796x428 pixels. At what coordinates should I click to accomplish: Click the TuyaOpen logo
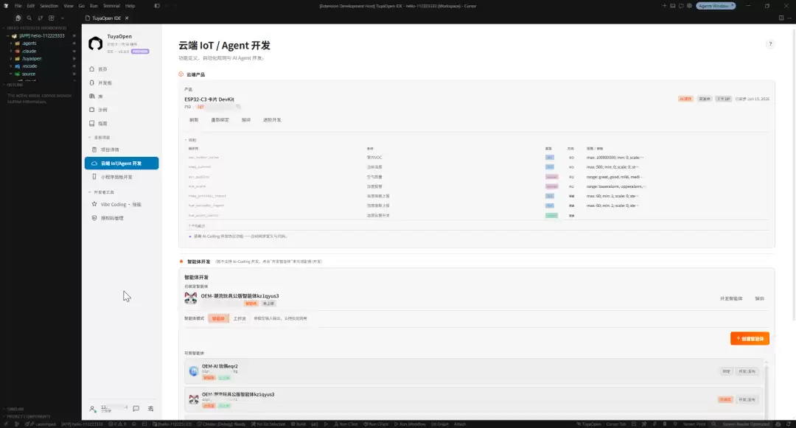coord(95,43)
